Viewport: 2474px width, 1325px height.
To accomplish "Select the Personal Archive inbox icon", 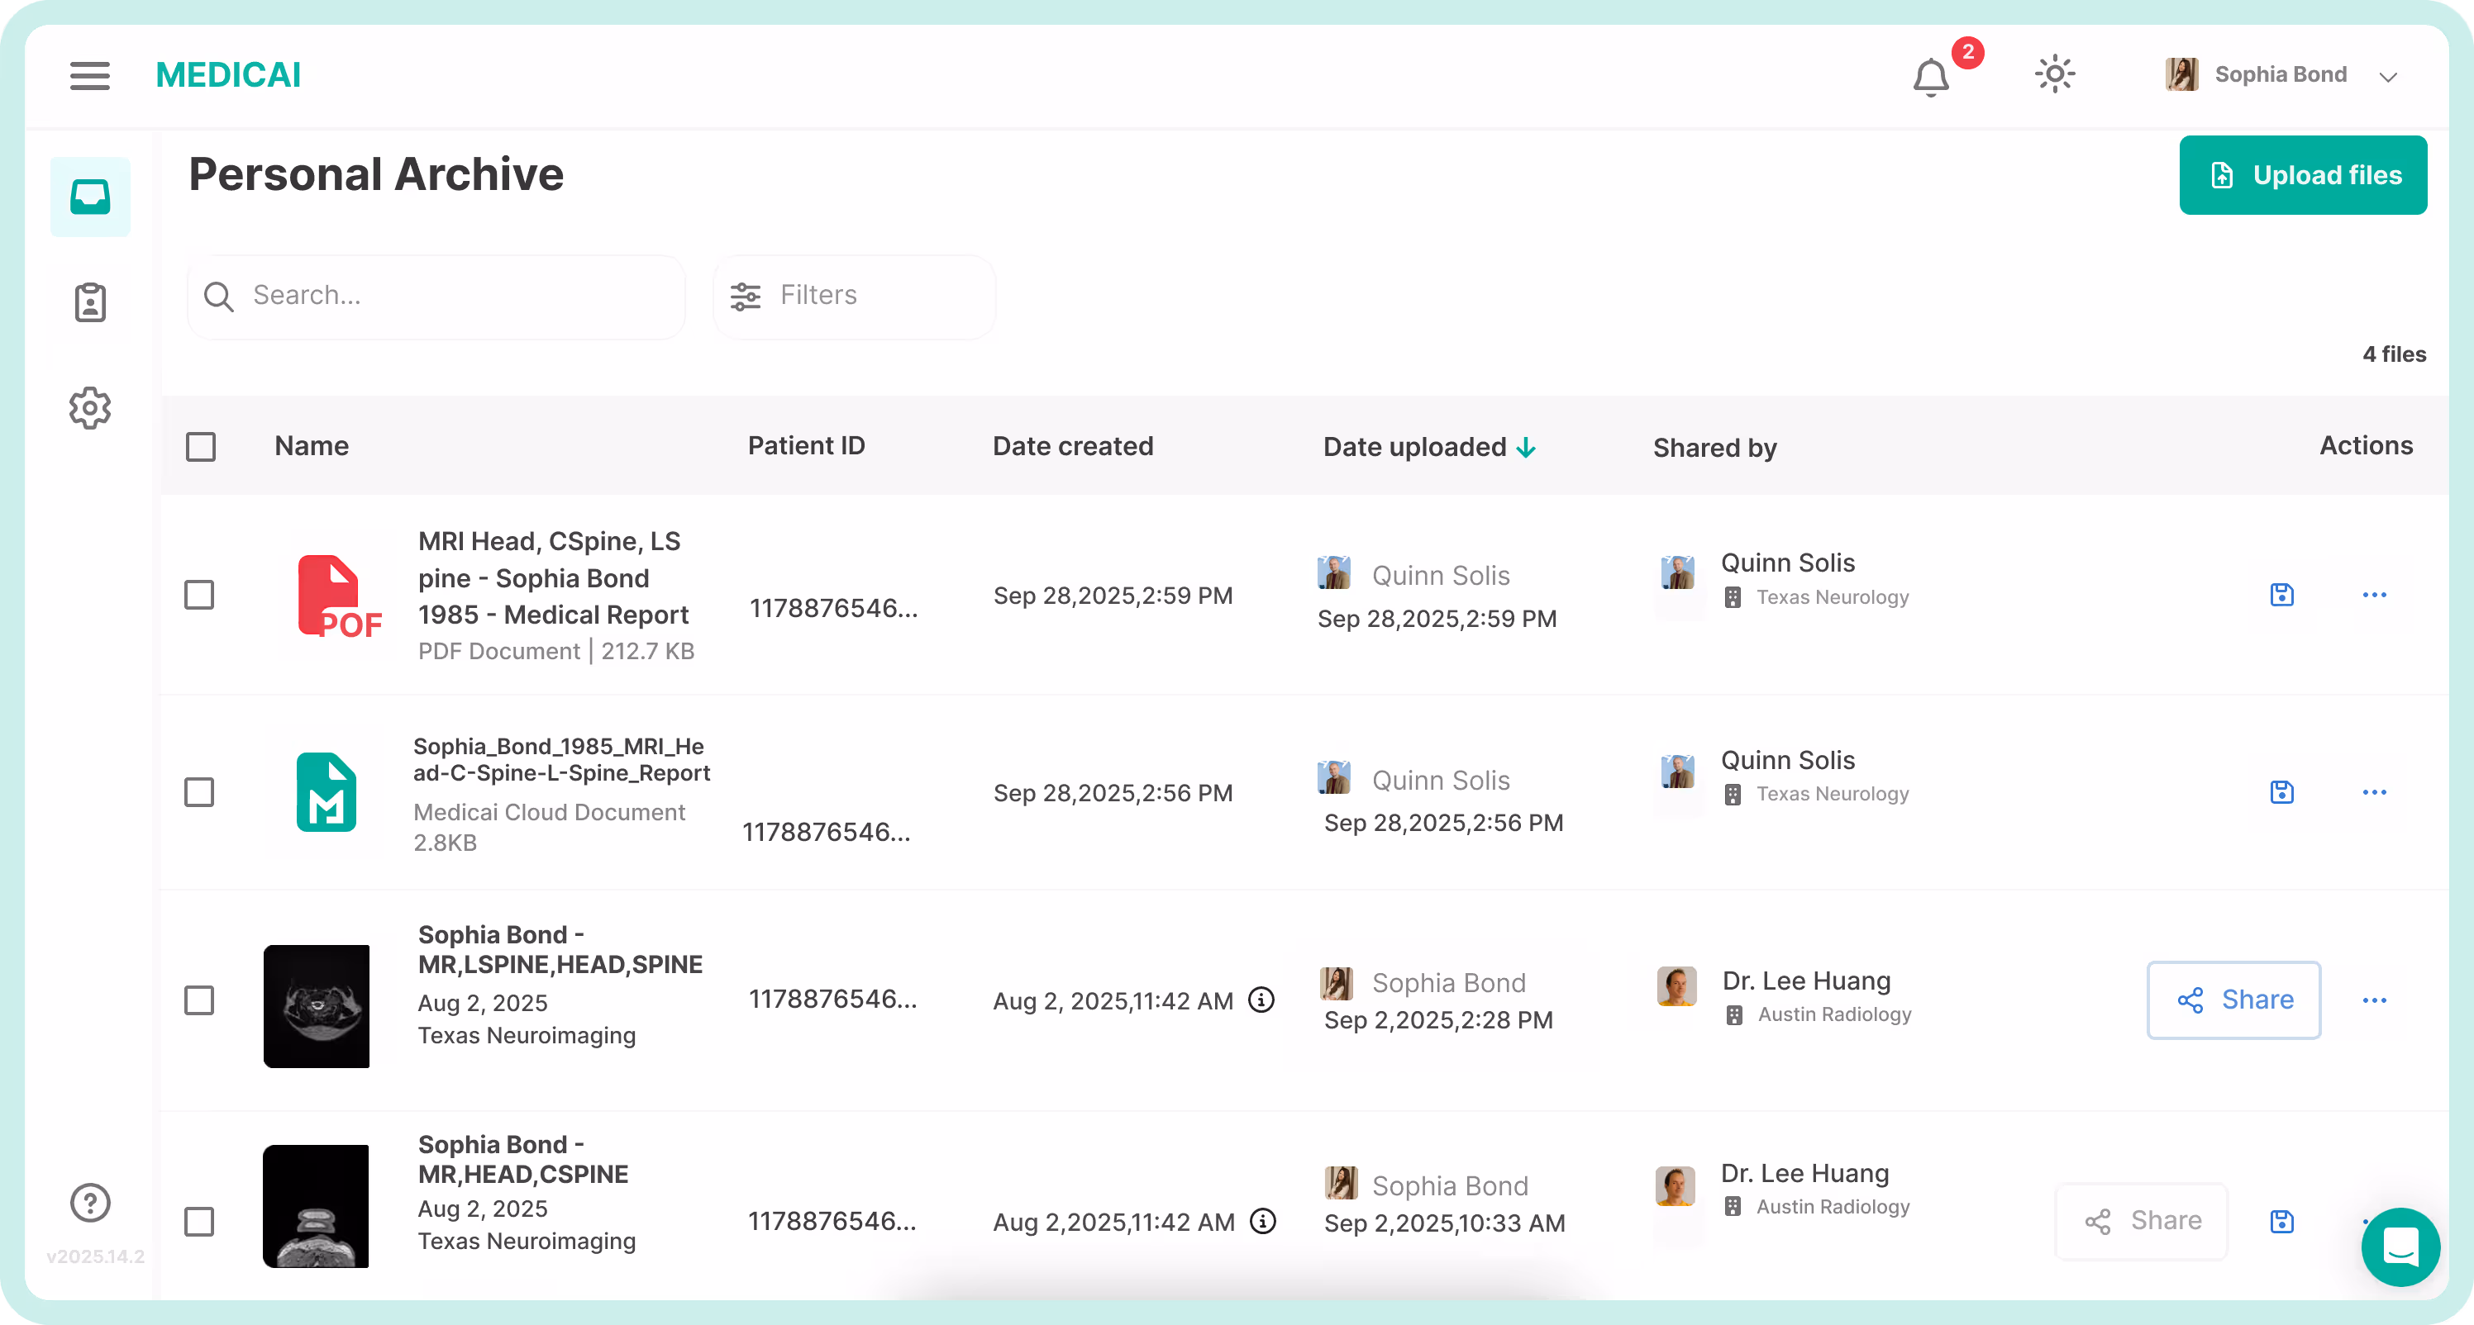I will click(x=90, y=197).
